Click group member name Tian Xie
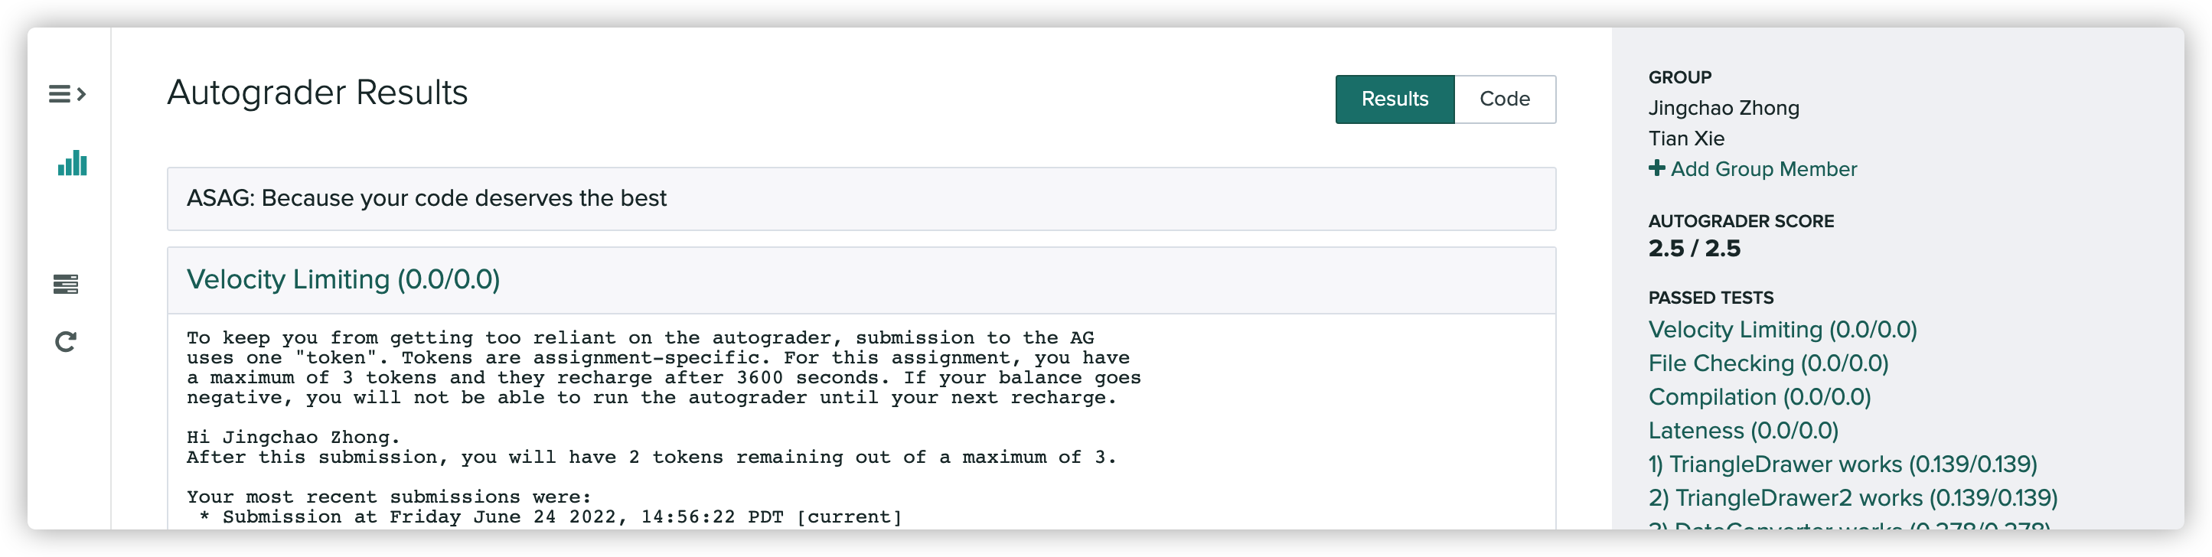Image resolution: width=2212 pixels, height=557 pixels. click(1685, 138)
